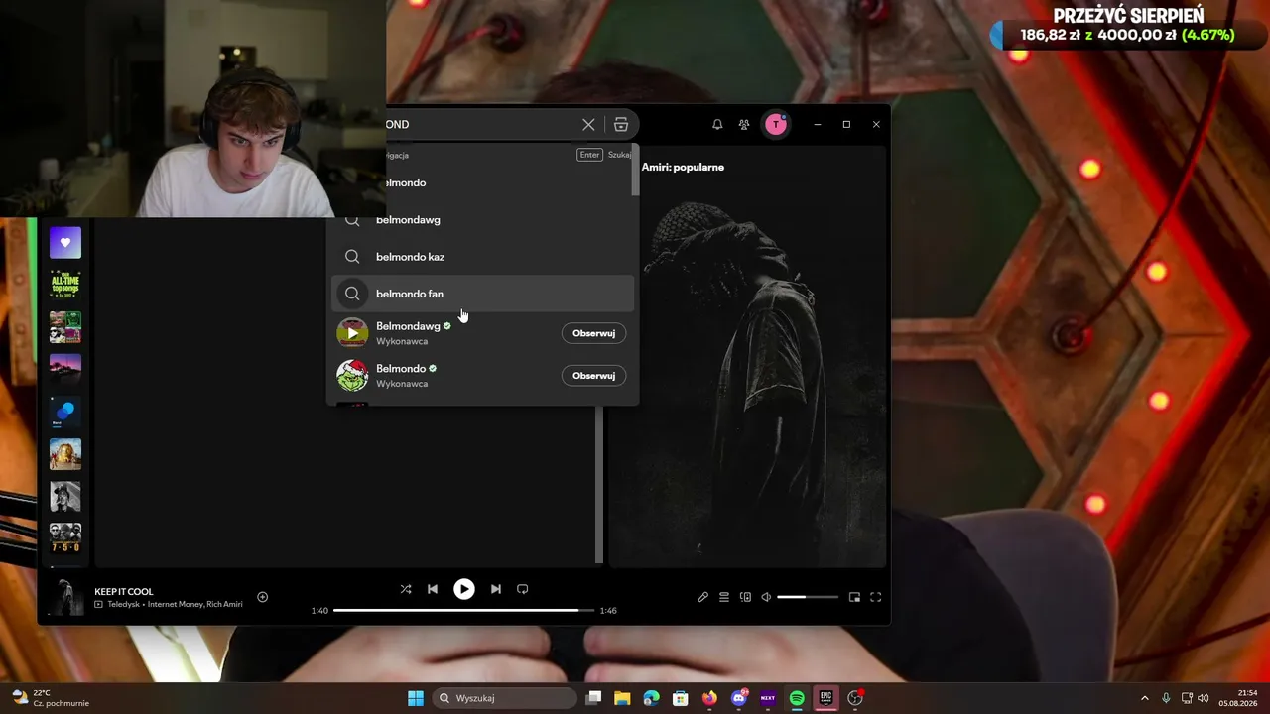Open Friend Activity people icon
1270x714 pixels.
pyautogui.click(x=744, y=125)
